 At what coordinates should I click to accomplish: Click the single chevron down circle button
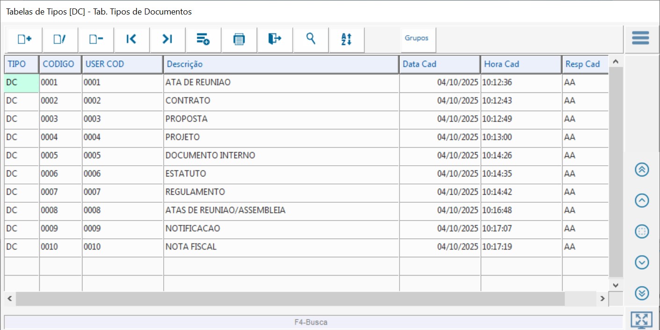[x=642, y=263]
